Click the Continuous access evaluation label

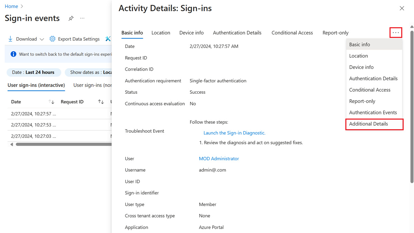(x=155, y=103)
